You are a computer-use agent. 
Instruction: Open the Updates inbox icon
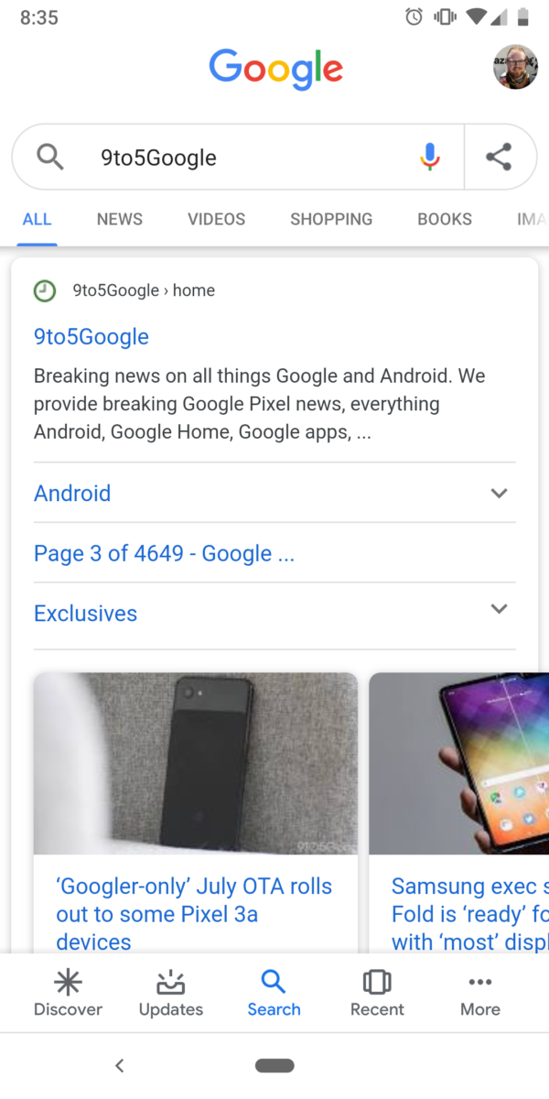(x=171, y=983)
